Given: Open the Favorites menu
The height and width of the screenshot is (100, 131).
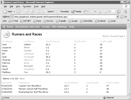Looking at the screenshot, I should pos(27,7).
